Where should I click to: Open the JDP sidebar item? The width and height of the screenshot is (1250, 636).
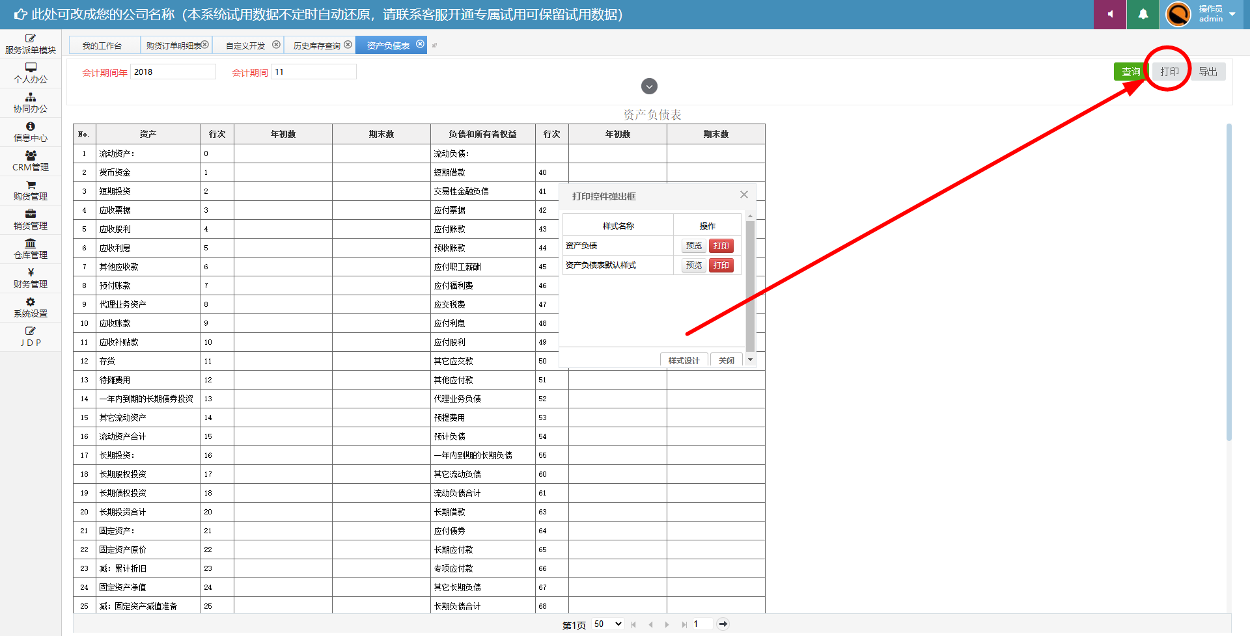(x=31, y=337)
